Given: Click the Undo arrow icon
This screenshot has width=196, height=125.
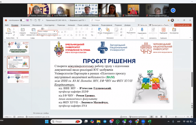Looking at the screenshot, I should (x=31, y=20).
